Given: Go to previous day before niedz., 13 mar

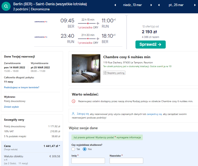Looking at the screenshot, I should tap(115, 5).
